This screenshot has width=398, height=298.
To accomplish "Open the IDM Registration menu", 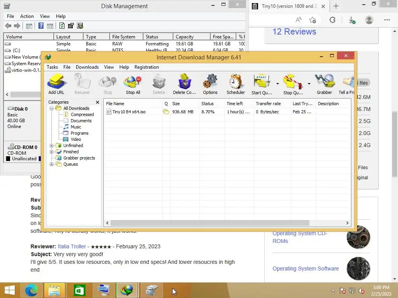I will point(147,67).
